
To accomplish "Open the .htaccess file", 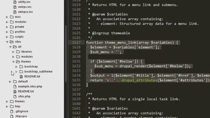I will 21,116.
